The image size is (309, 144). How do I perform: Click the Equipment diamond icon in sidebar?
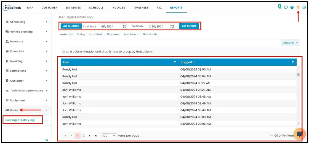coord(7,100)
